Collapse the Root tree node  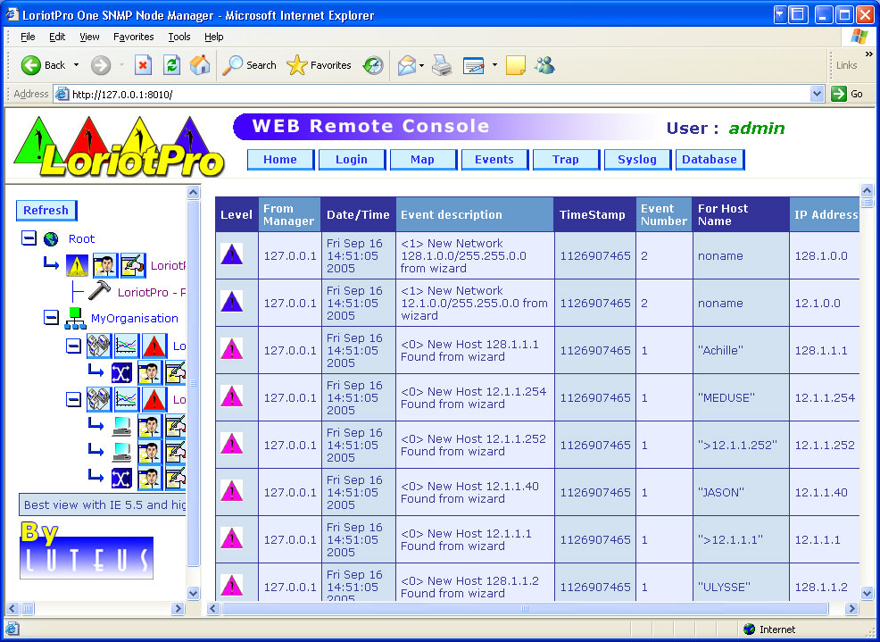(29, 238)
